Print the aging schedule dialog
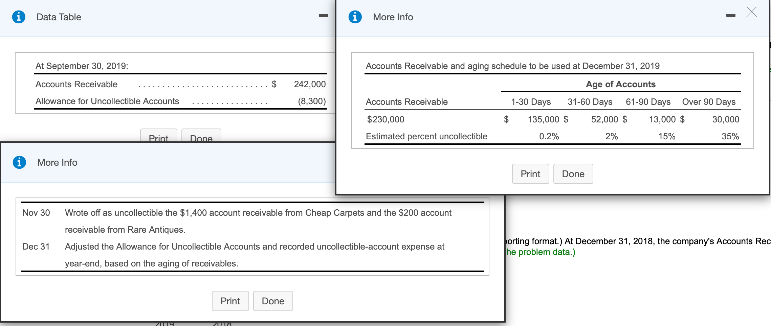Image resolution: width=771 pixels, height=326 pixels. (530, 174)
